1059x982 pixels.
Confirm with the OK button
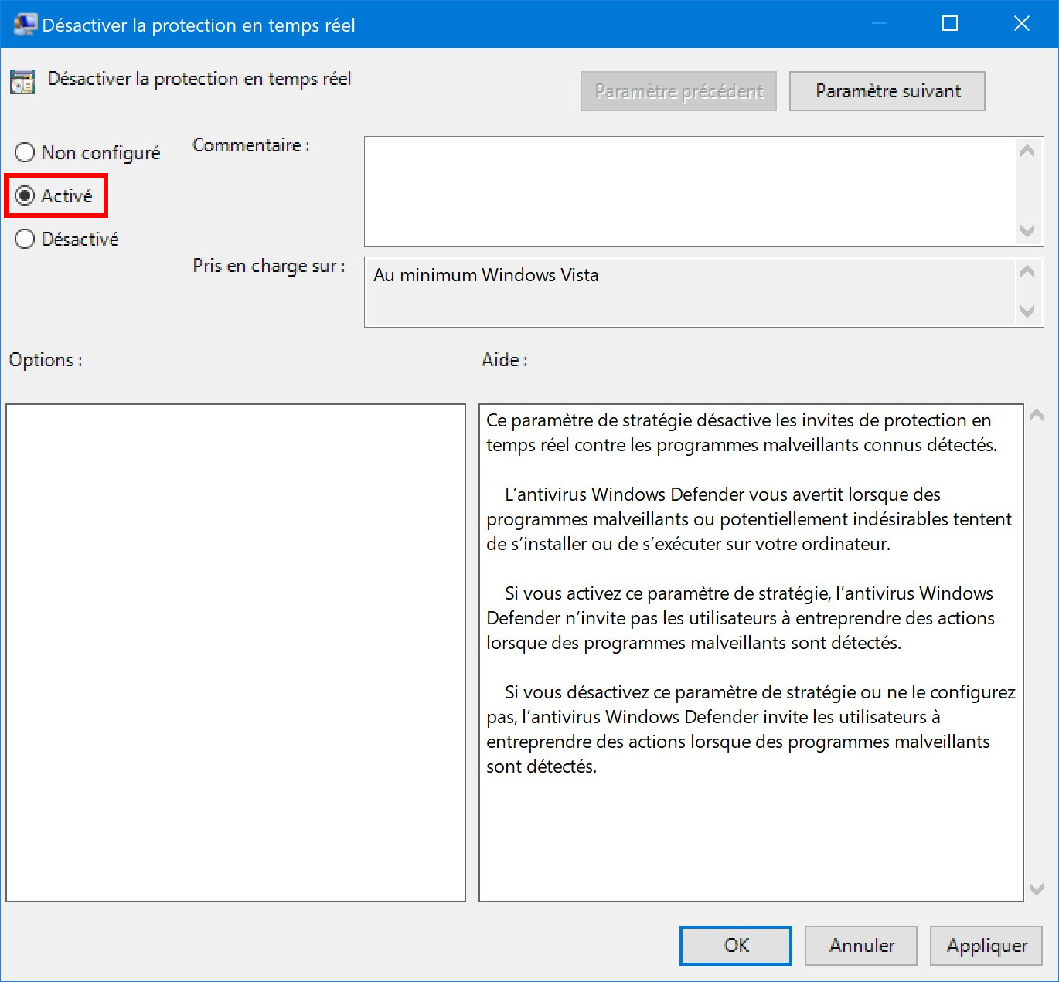coord(736,946)
